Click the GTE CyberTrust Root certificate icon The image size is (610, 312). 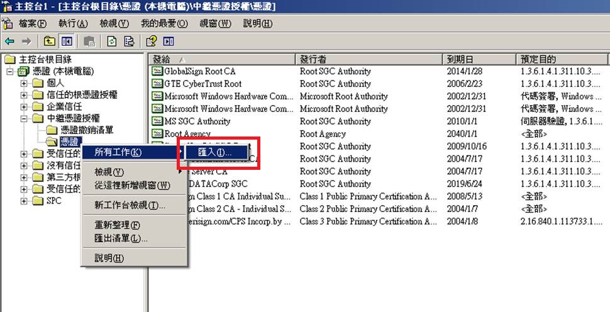(157, 84)
